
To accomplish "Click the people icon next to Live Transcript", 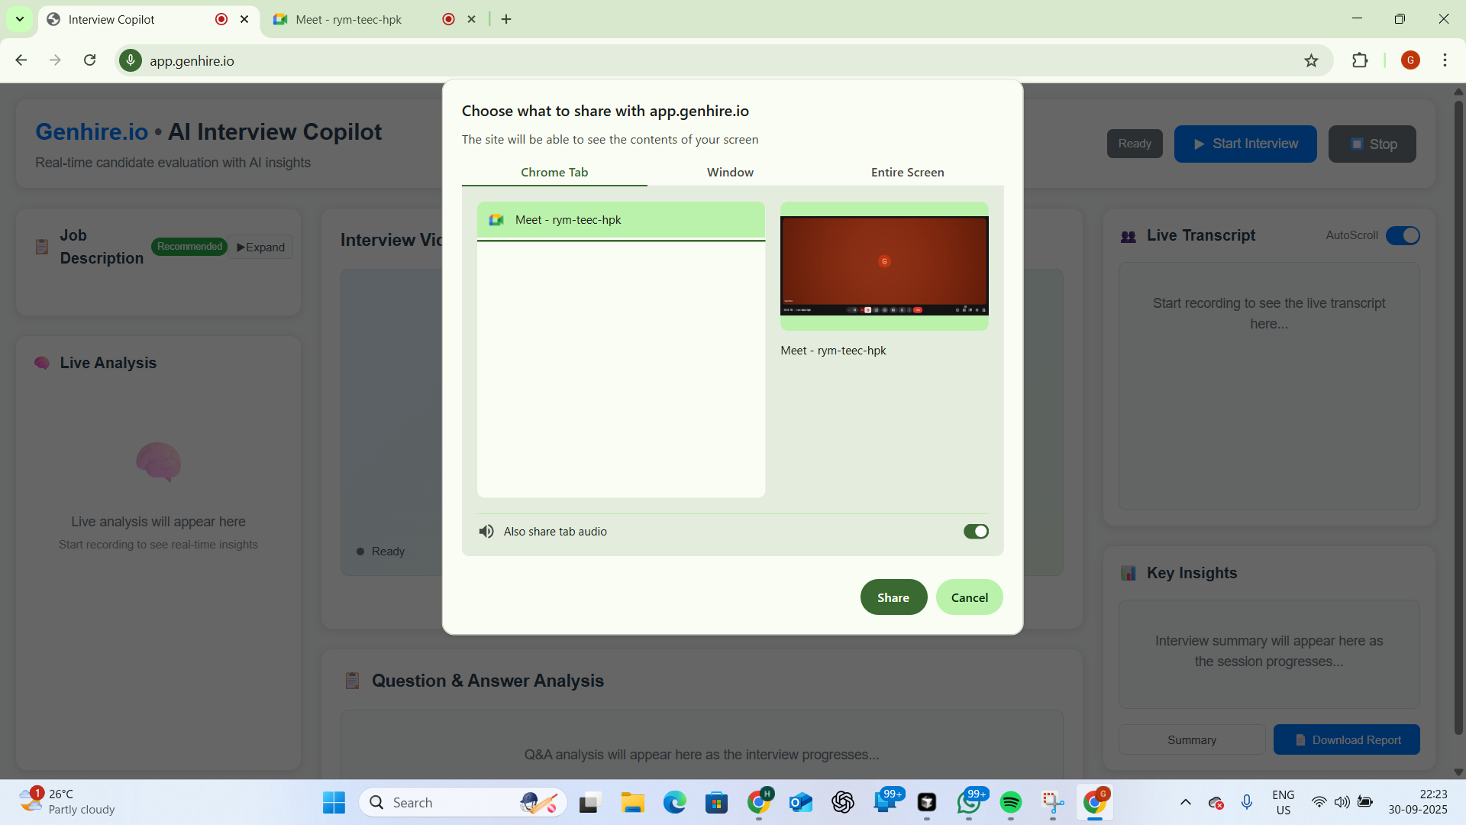I will 1129,235.
